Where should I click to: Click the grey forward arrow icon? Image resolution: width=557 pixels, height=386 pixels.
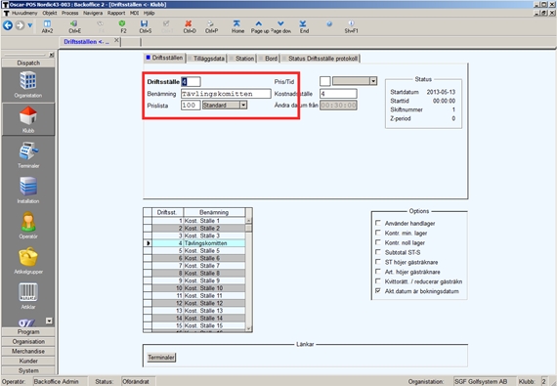tap(20, 25)
